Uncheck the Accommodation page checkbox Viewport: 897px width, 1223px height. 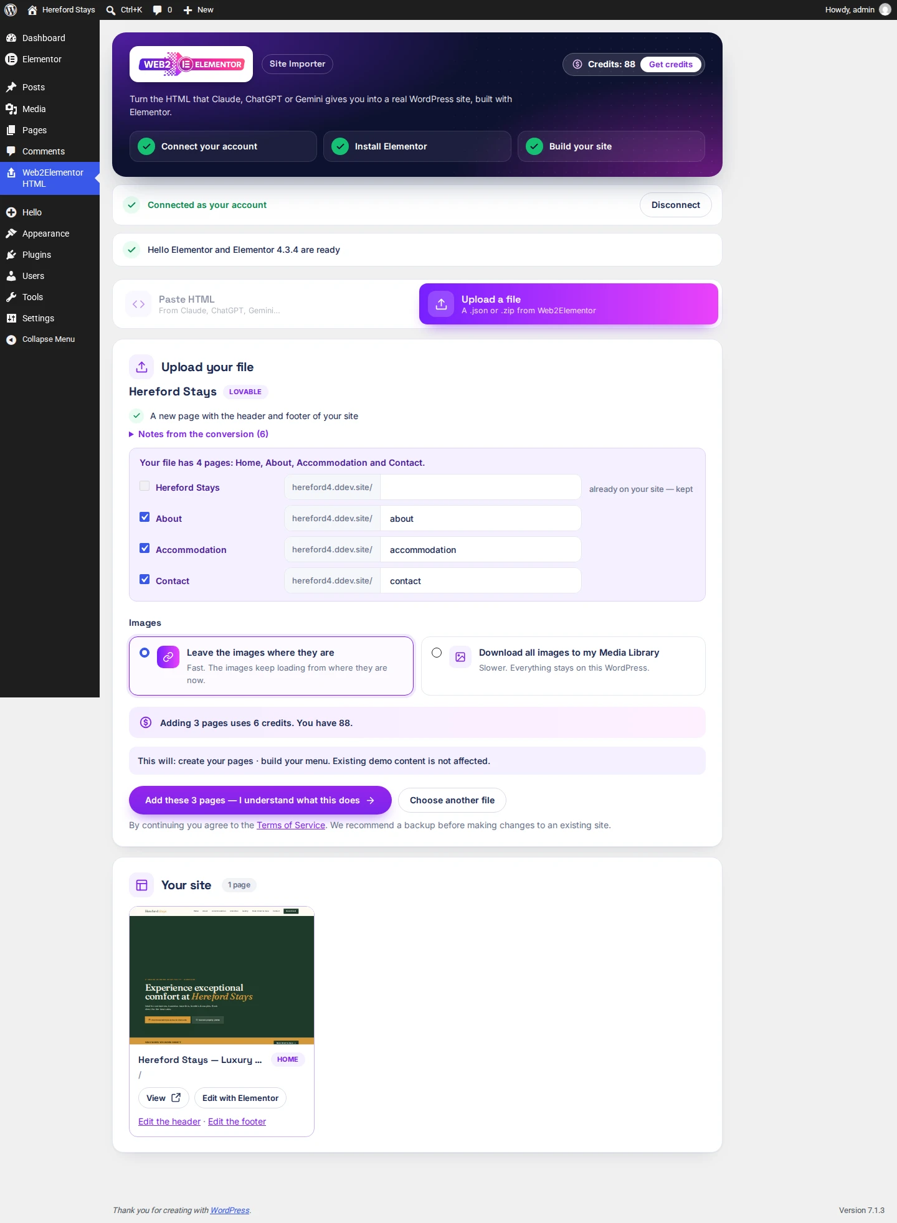point(145,548)
